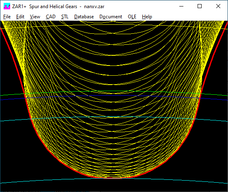Open the Database menu

(x=84, y=17)
